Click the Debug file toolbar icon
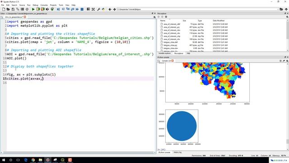289x163 pixels. pyautogui.click(x=58, y=9)
